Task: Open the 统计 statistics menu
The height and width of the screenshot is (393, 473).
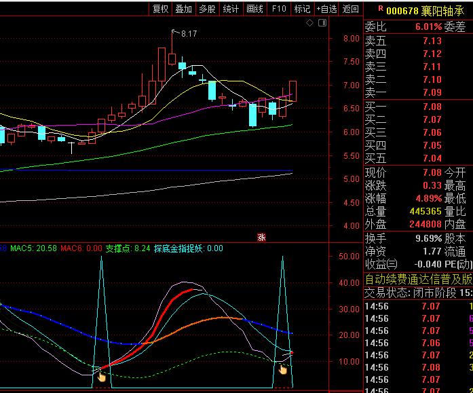Action: [231, 9]
